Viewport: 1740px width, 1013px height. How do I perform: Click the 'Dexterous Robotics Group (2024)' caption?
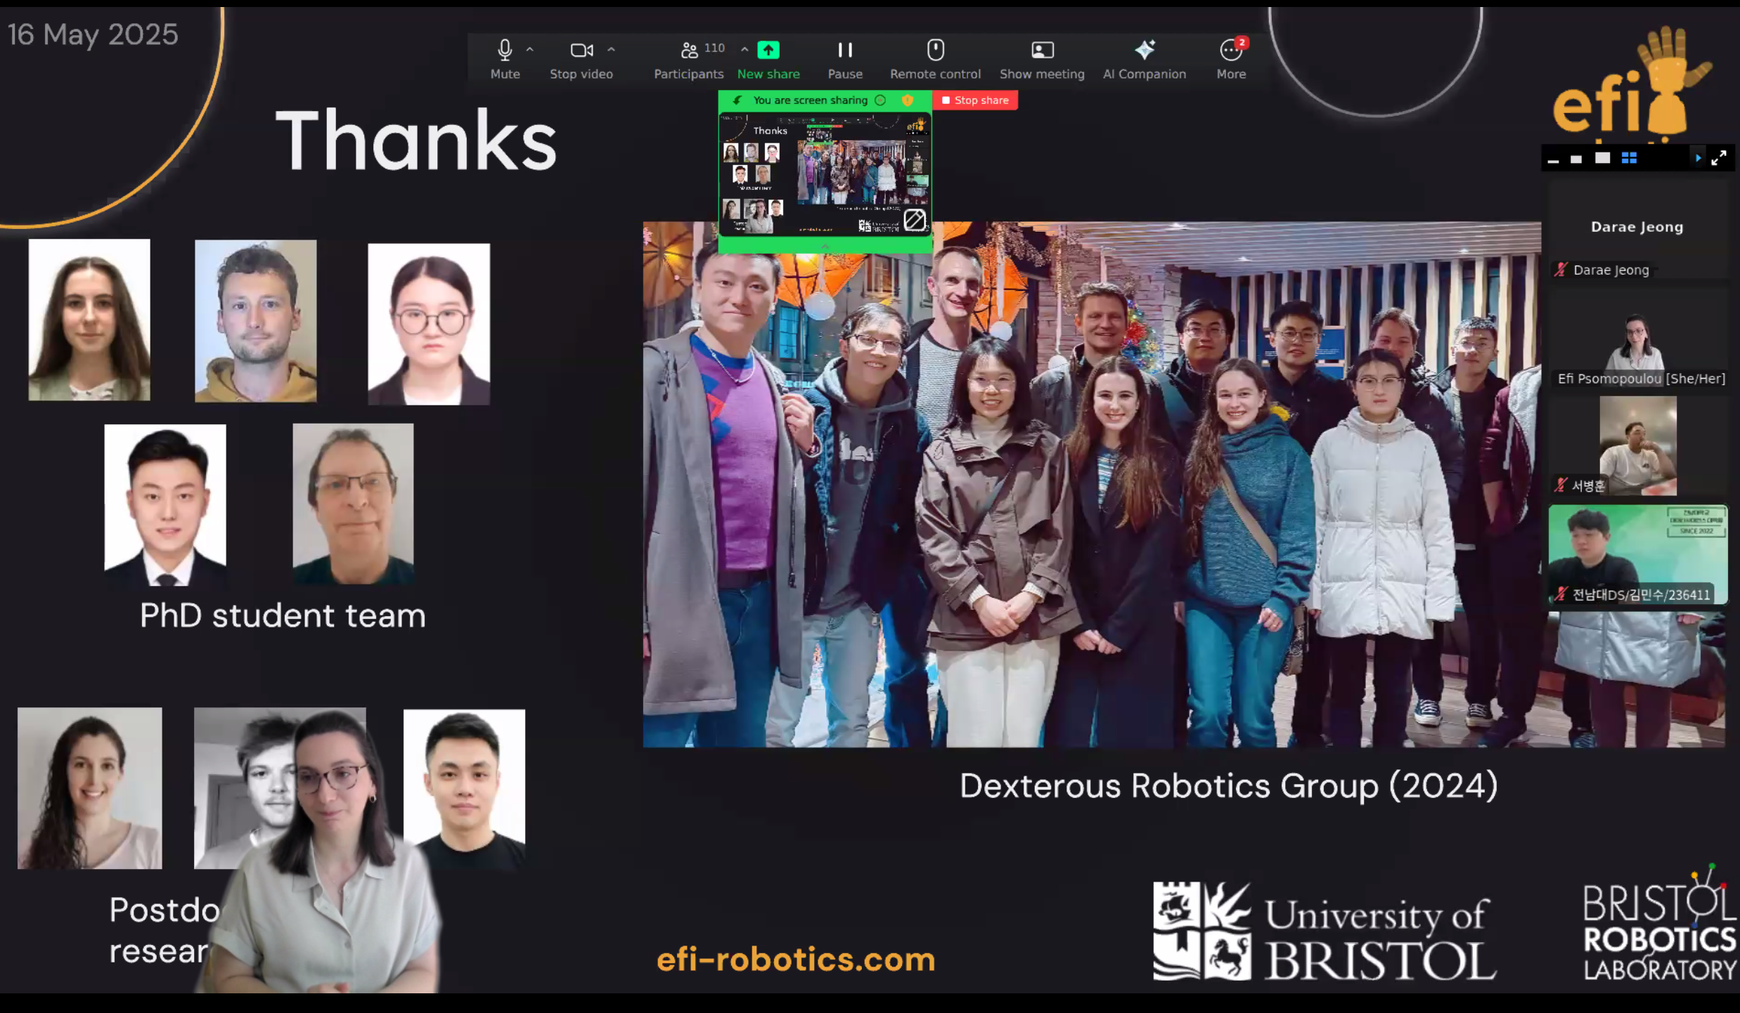tap(1229, 785)
